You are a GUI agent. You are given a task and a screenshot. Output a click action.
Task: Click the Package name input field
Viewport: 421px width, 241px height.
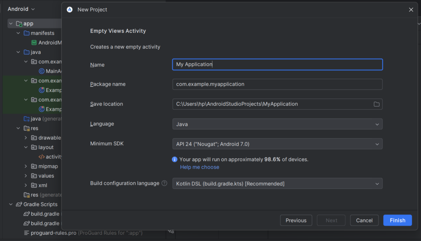click(x=278, y=84)
